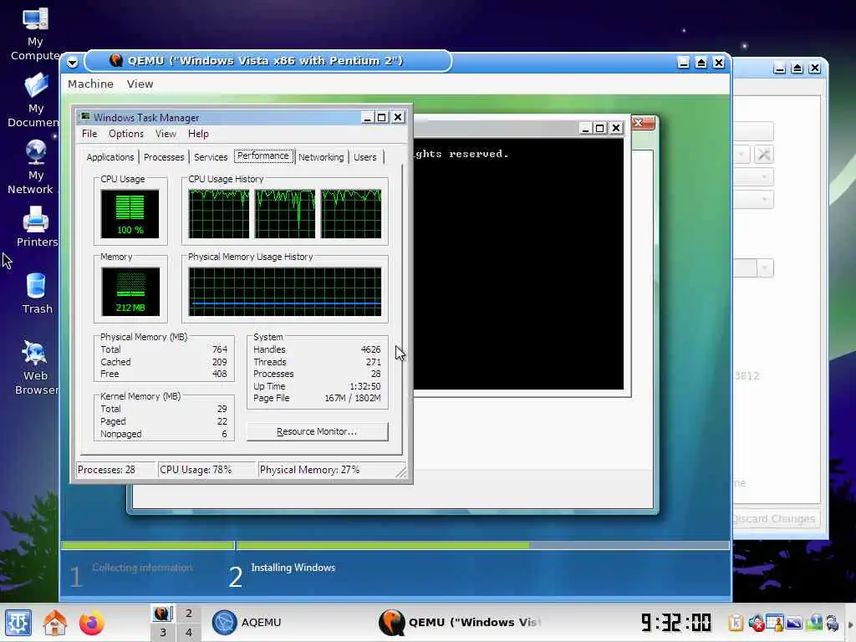This screenshot has width=856, height=642.
Task: Click 'Physical Memory: 27%' in status bar
Action: coord(309,470)
